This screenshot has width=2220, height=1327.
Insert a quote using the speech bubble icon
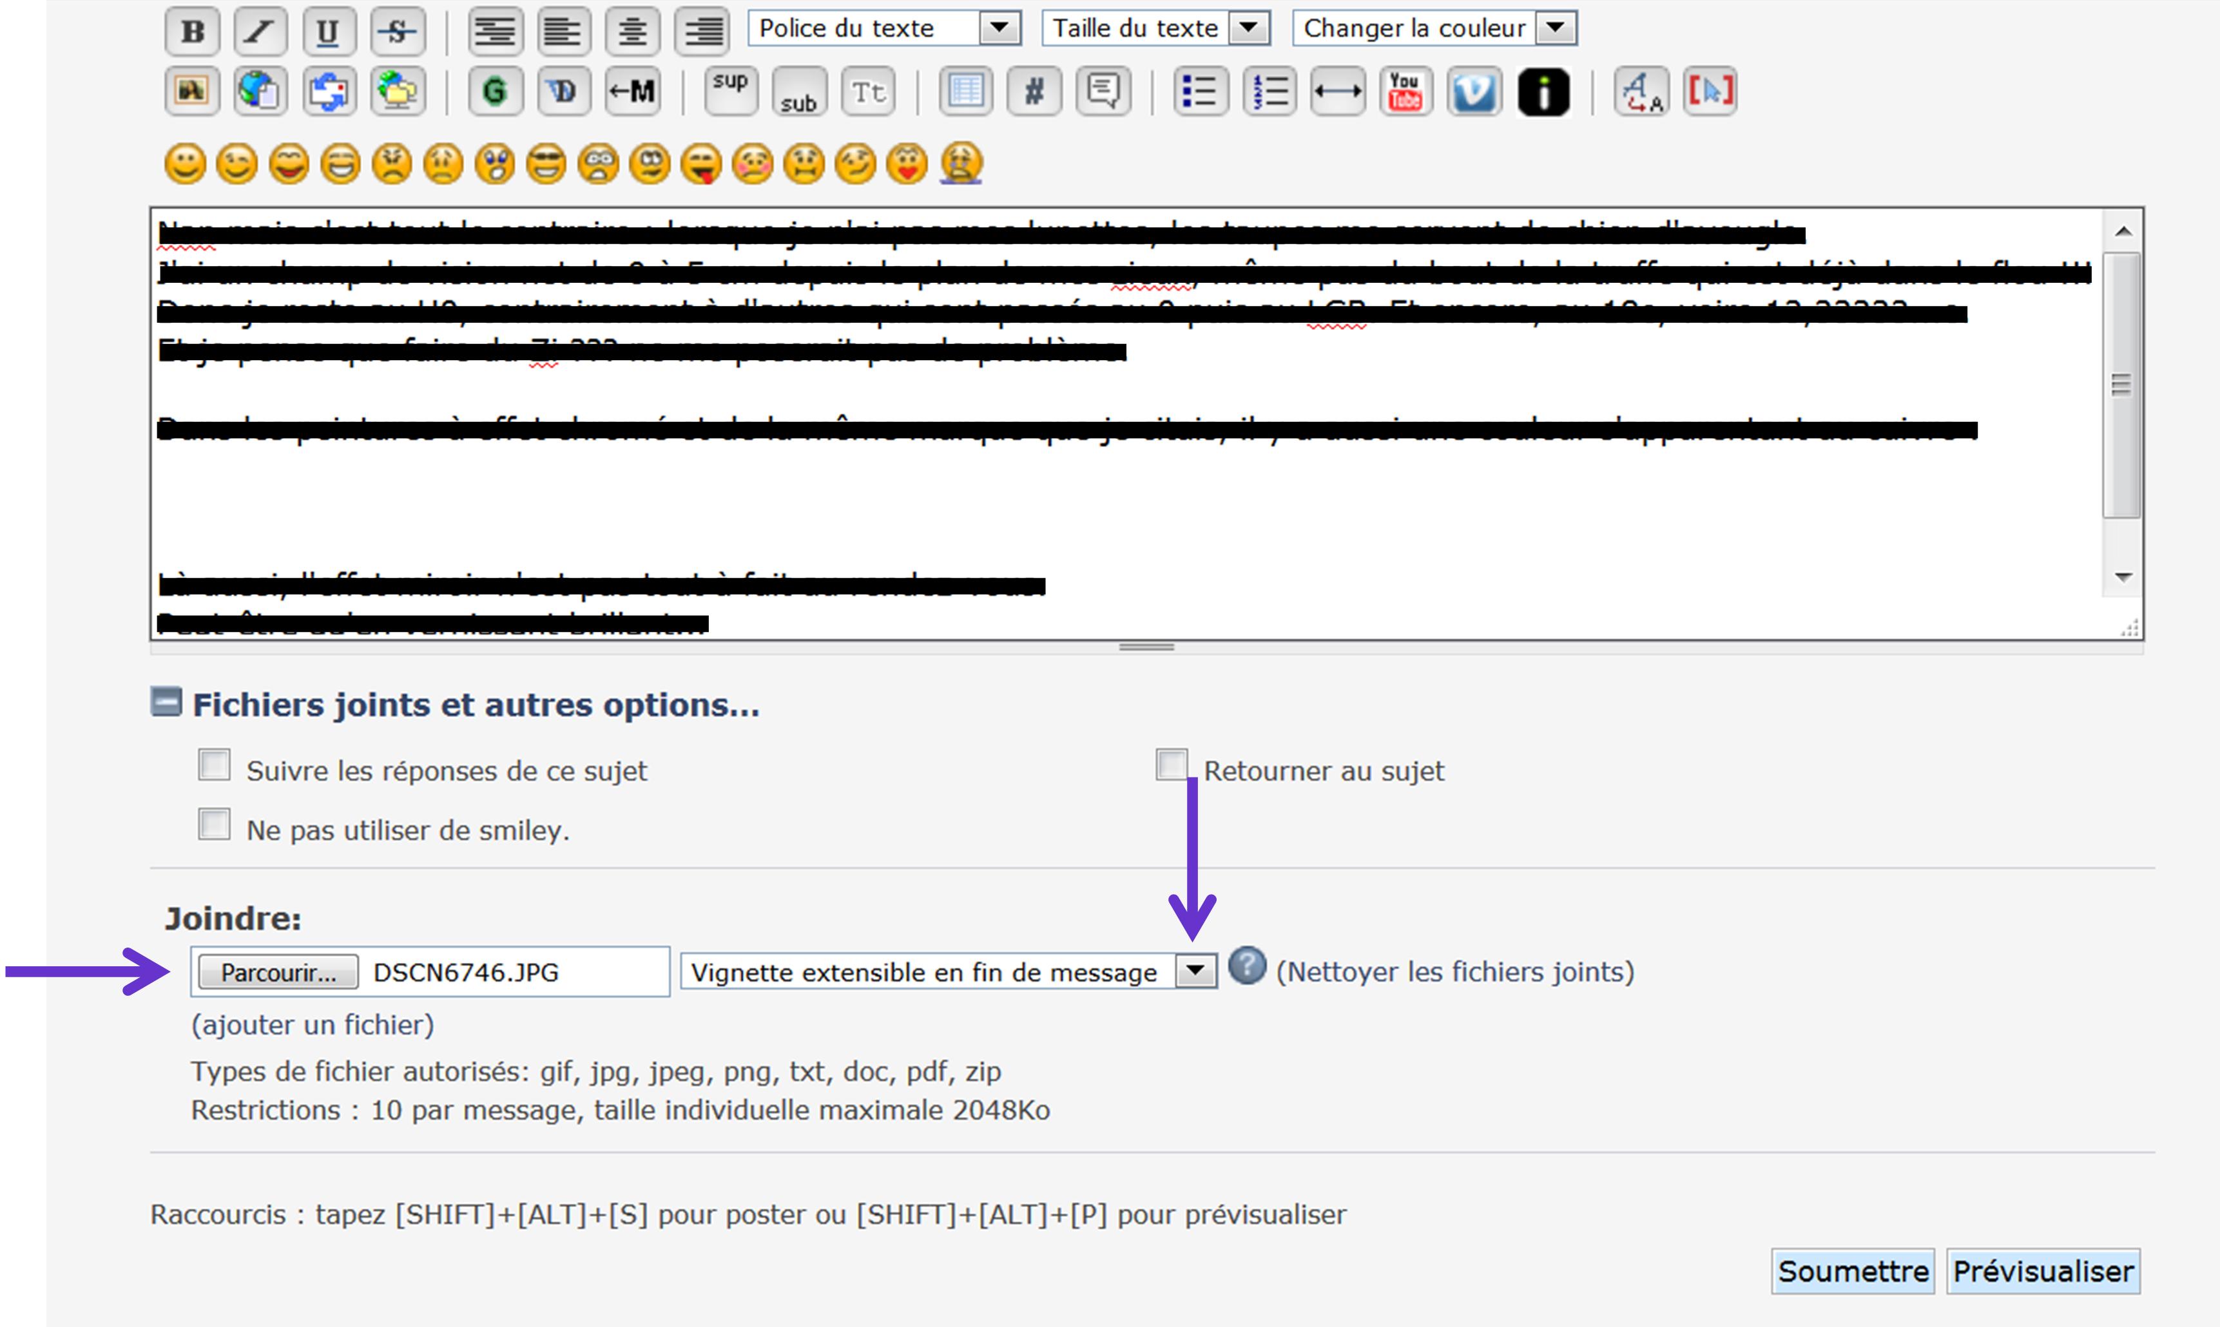point(1103,90)
